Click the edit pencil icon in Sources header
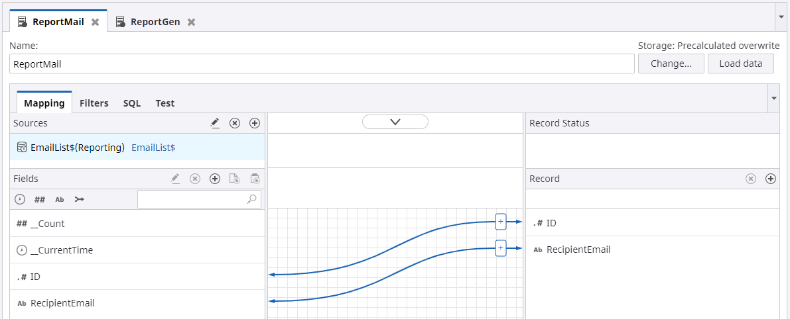The width and height of the screenshot is (790, 319). tap(215, 123)
